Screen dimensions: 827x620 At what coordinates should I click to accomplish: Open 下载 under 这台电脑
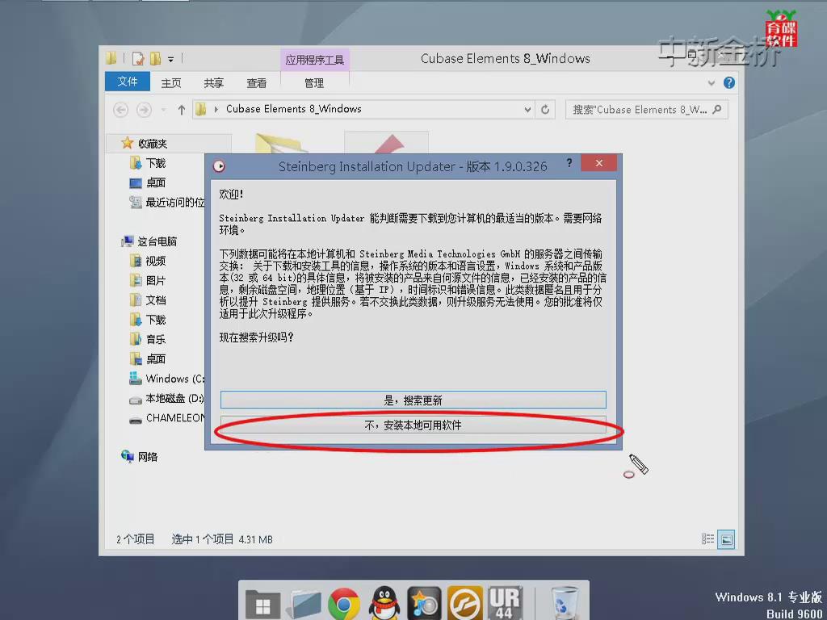[149, 320]
